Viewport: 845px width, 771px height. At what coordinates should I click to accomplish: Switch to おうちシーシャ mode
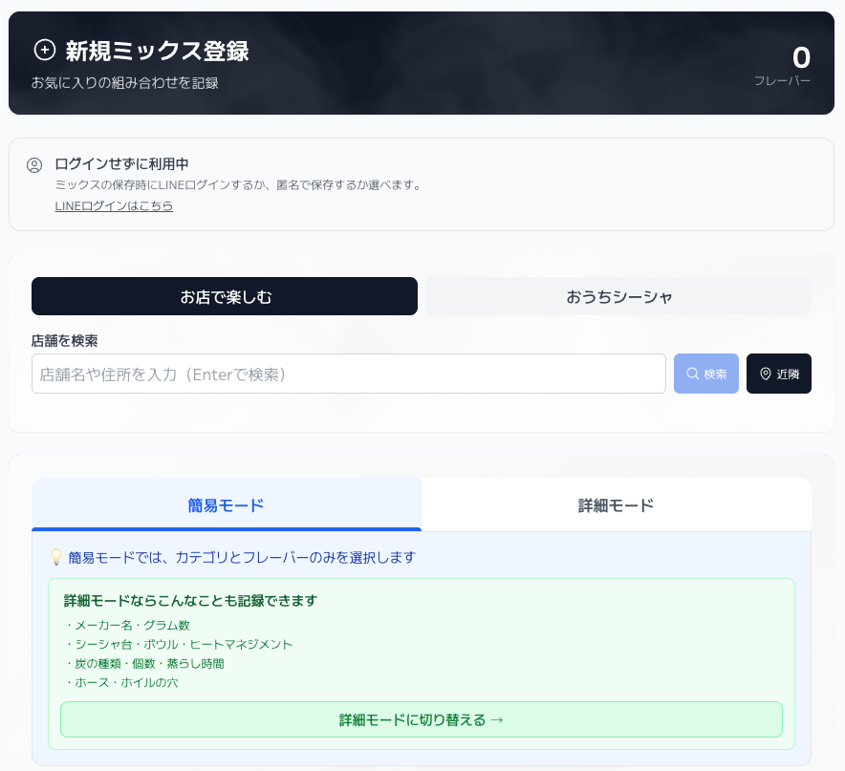(617, 296)
